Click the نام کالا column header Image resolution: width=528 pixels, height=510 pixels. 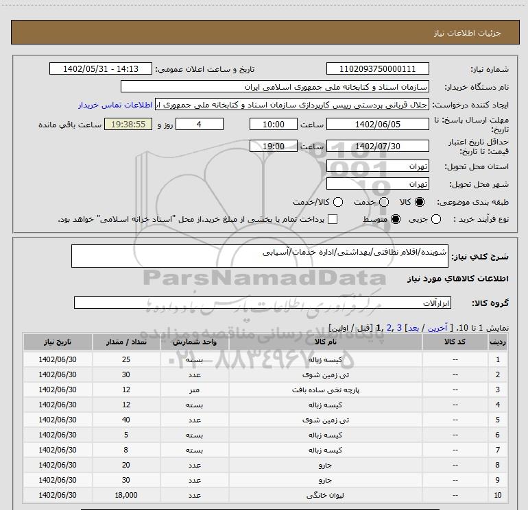pos(325,342)
